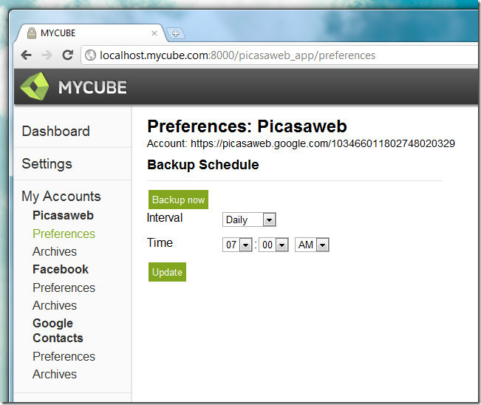Close the MYCUBE browser tab
This screenshot has height=405, width=481.
[154, 33]
